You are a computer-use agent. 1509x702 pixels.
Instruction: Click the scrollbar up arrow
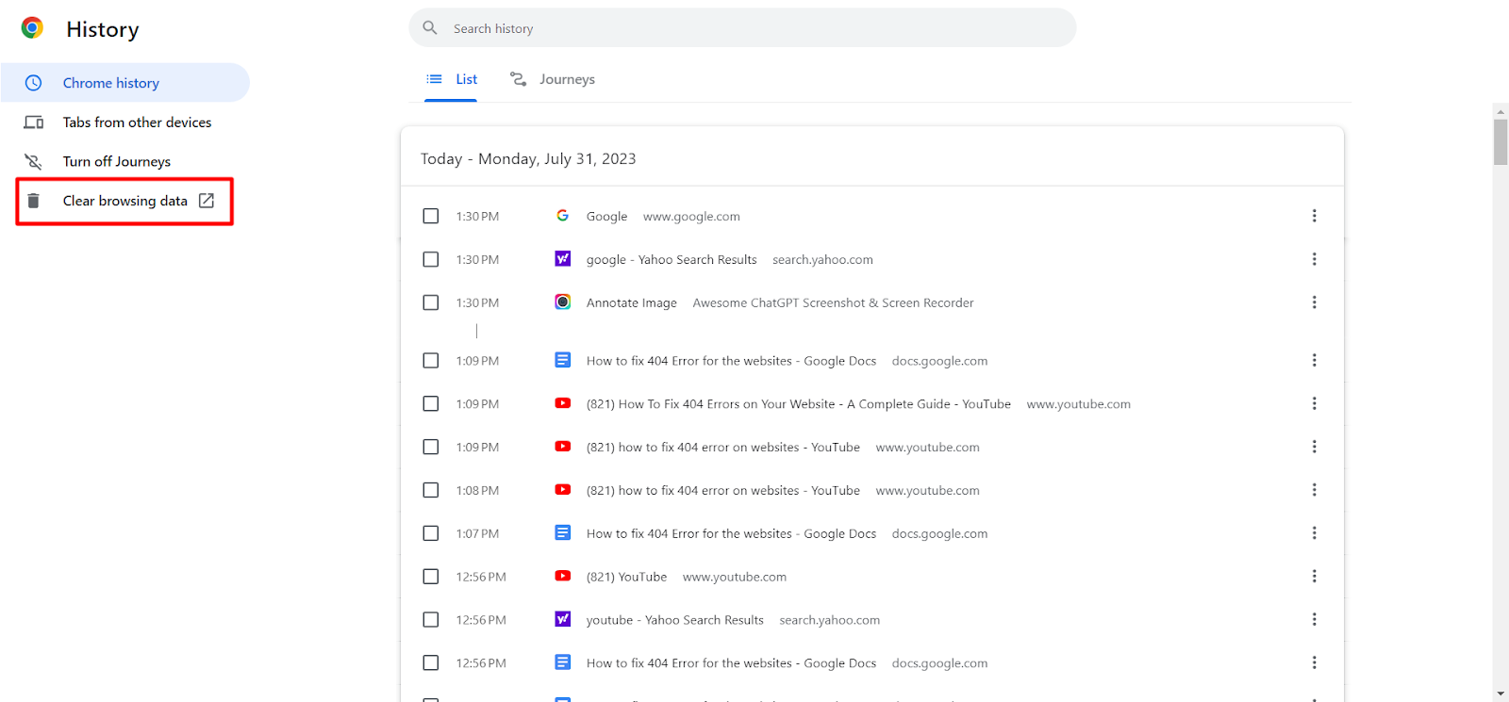click(x=1501, y=111)
